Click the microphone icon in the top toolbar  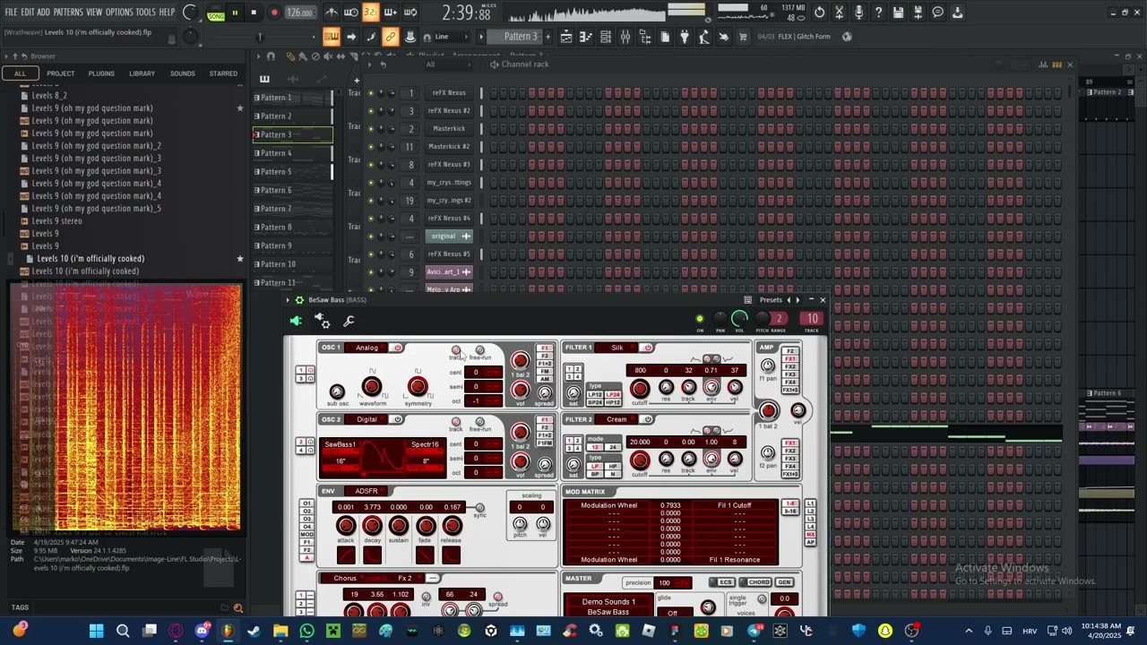click(x=859, y=13)
